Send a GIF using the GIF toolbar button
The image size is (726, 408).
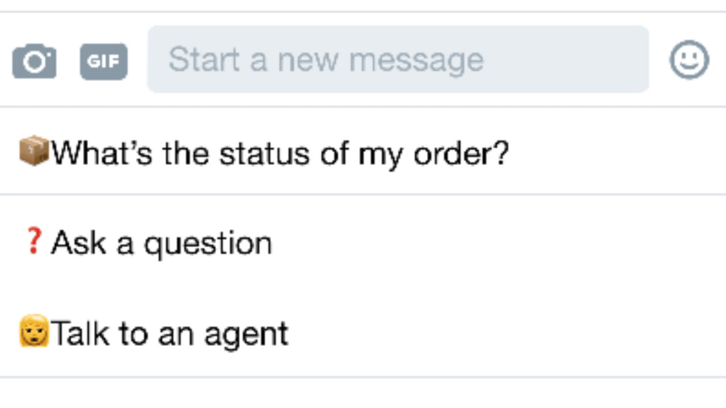(x=104, y=59)
